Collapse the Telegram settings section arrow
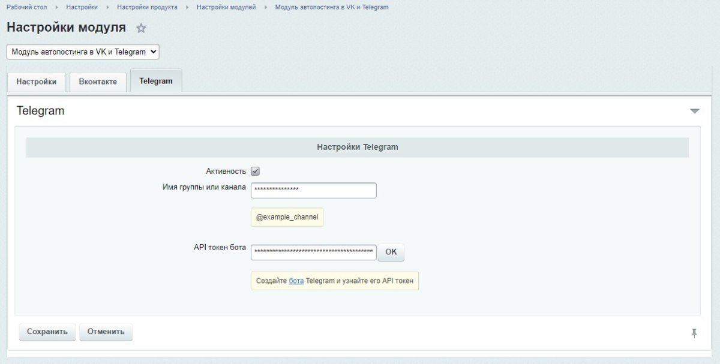Screen dimensions: 720x364 (x=695, y=110)
